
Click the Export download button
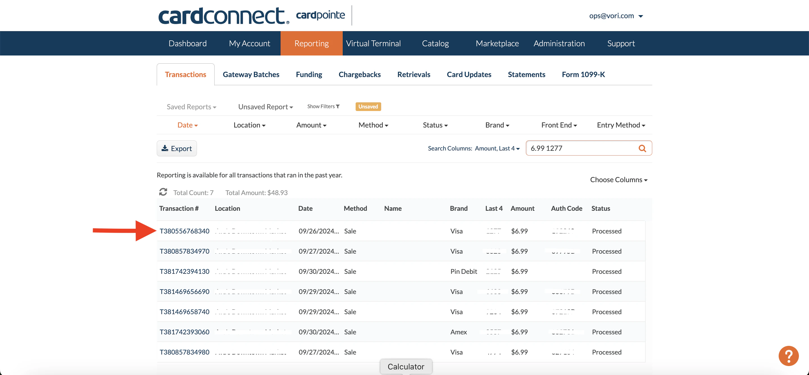coord(177,149)
